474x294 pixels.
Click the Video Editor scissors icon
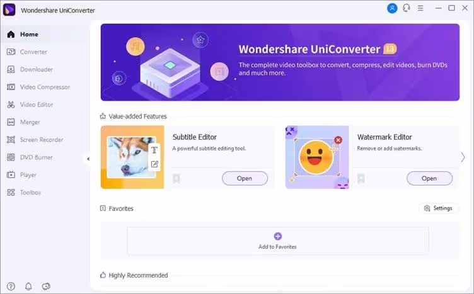[11, 105]
